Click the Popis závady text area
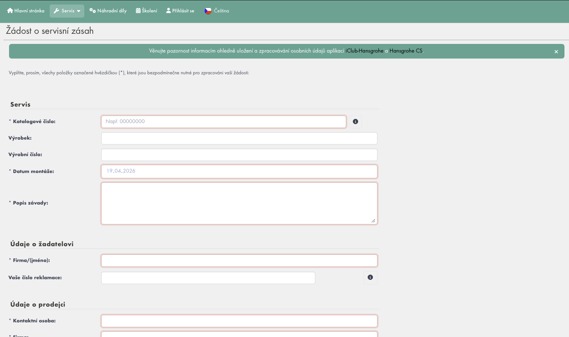 [x=239, y=203]
